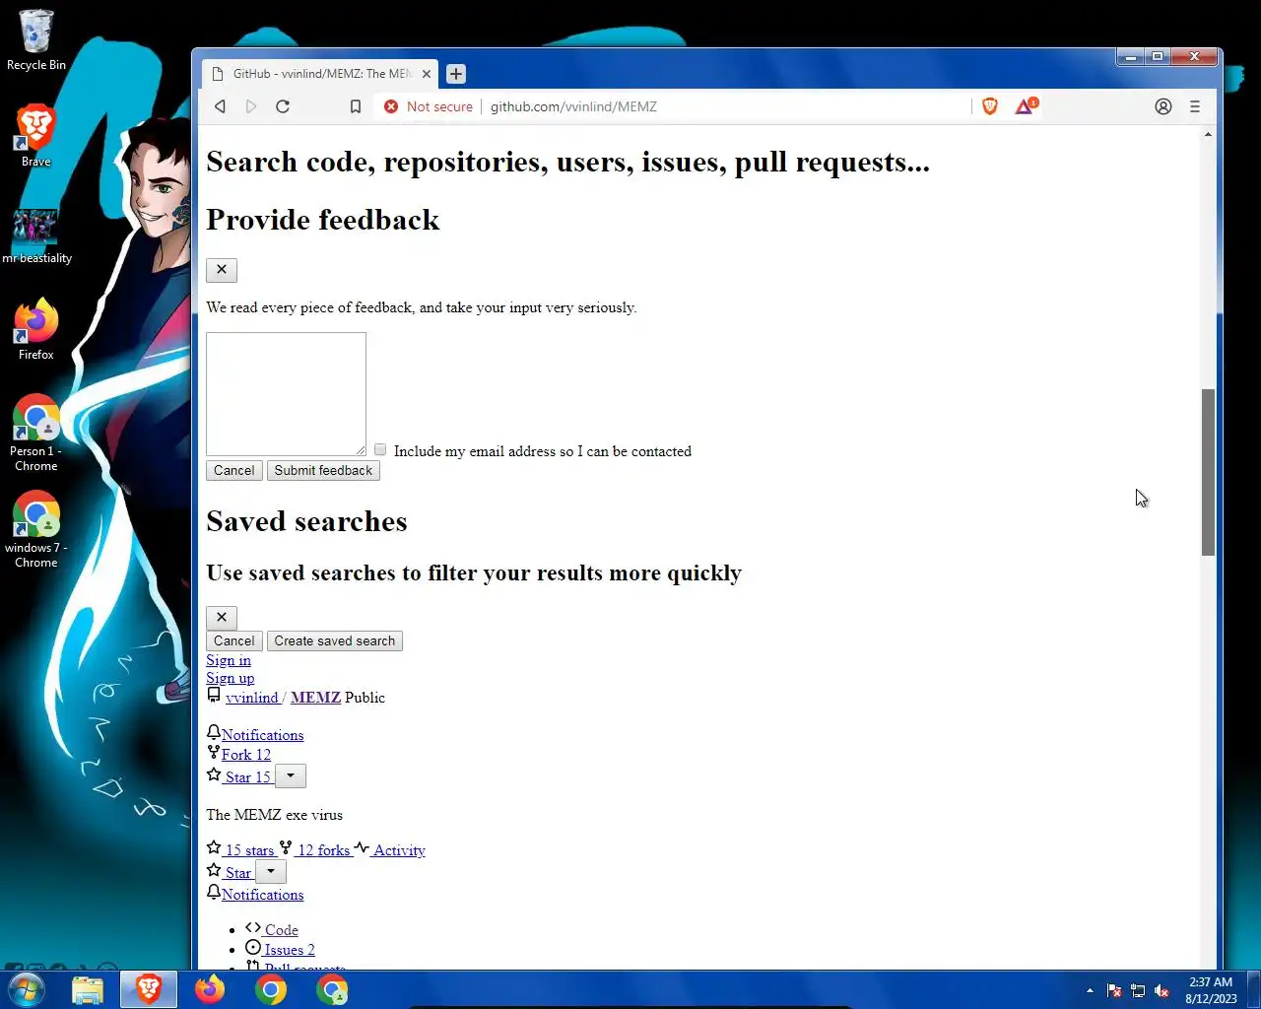Screen dimensions: 1261x1009
Task: Open the Sign up link
Action: pos(230,678)
